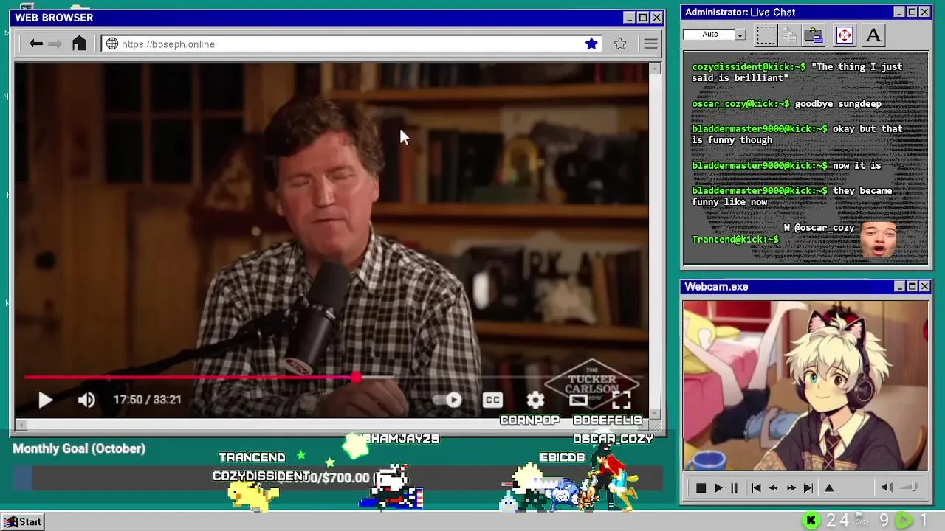Click "they became funny like now" message
Viewport: 945px width, 531px height.
click(x=791, y=196)
